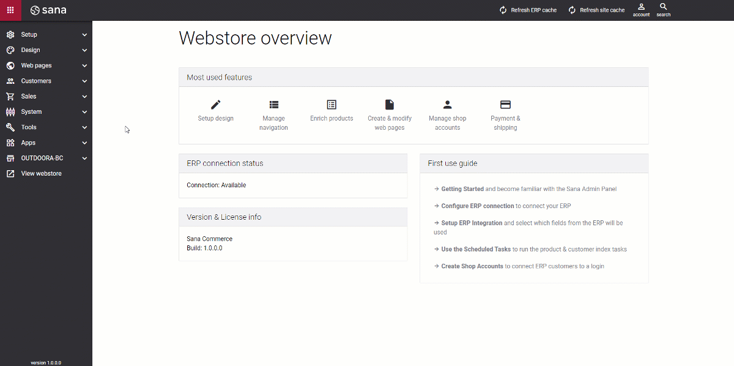Open the search magnifier icon
The height and width of the screenshot is (366, 734).
click(x=664, y=7)
